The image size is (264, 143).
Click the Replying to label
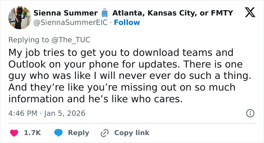tap(29, 40)
